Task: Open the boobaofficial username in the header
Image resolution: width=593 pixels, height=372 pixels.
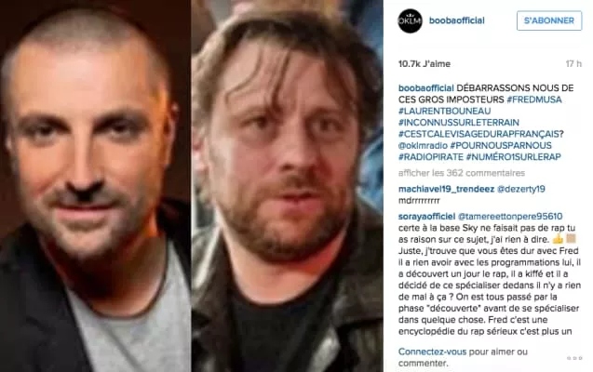Action: (456, 20)
